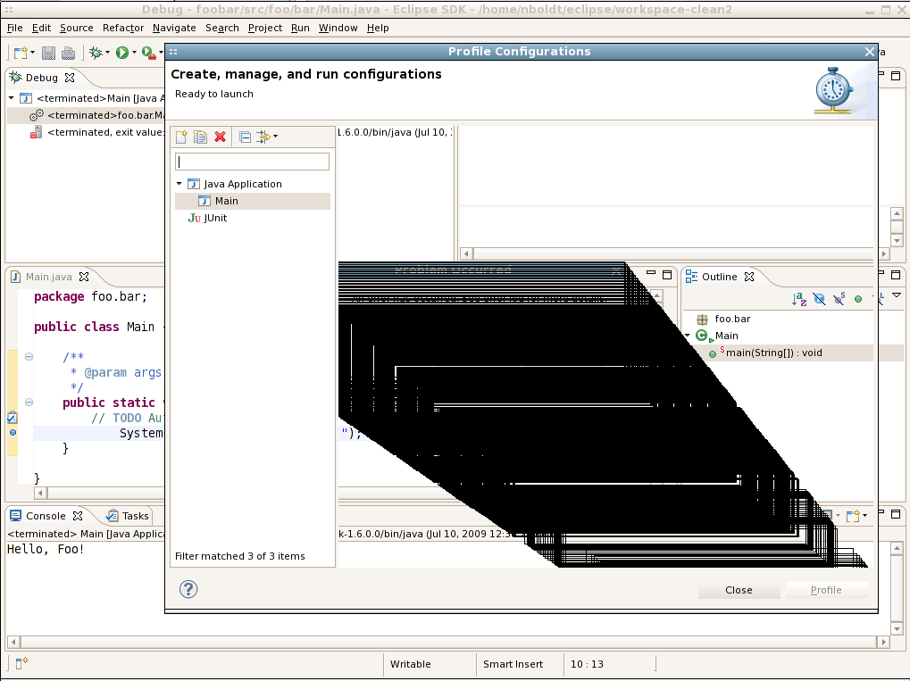This screenshot has width=910, height=681.
Task: Click the Duplicate launch configuration icon
Action: 201,137
